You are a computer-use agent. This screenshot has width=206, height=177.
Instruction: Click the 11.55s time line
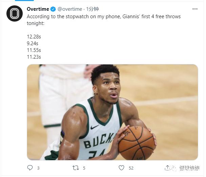pyautogui.click(x=34, y=50)
